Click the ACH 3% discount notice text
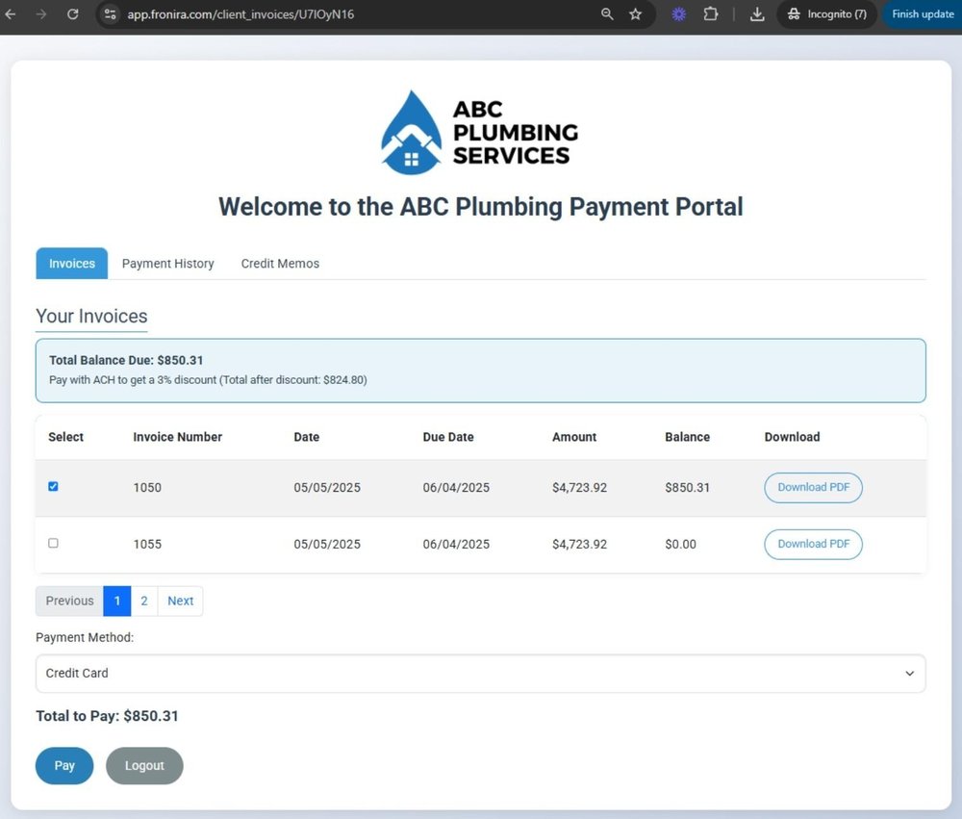The image size is (962, 819). tap(208, 380)
